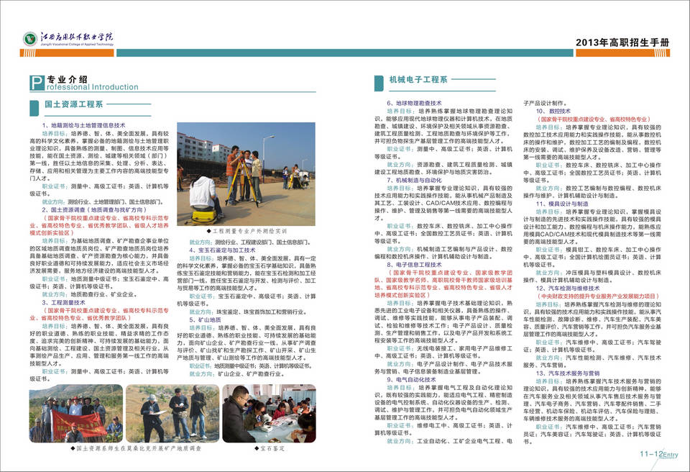
Task: Click the round college logo emblem
Action: click(30, 39)
